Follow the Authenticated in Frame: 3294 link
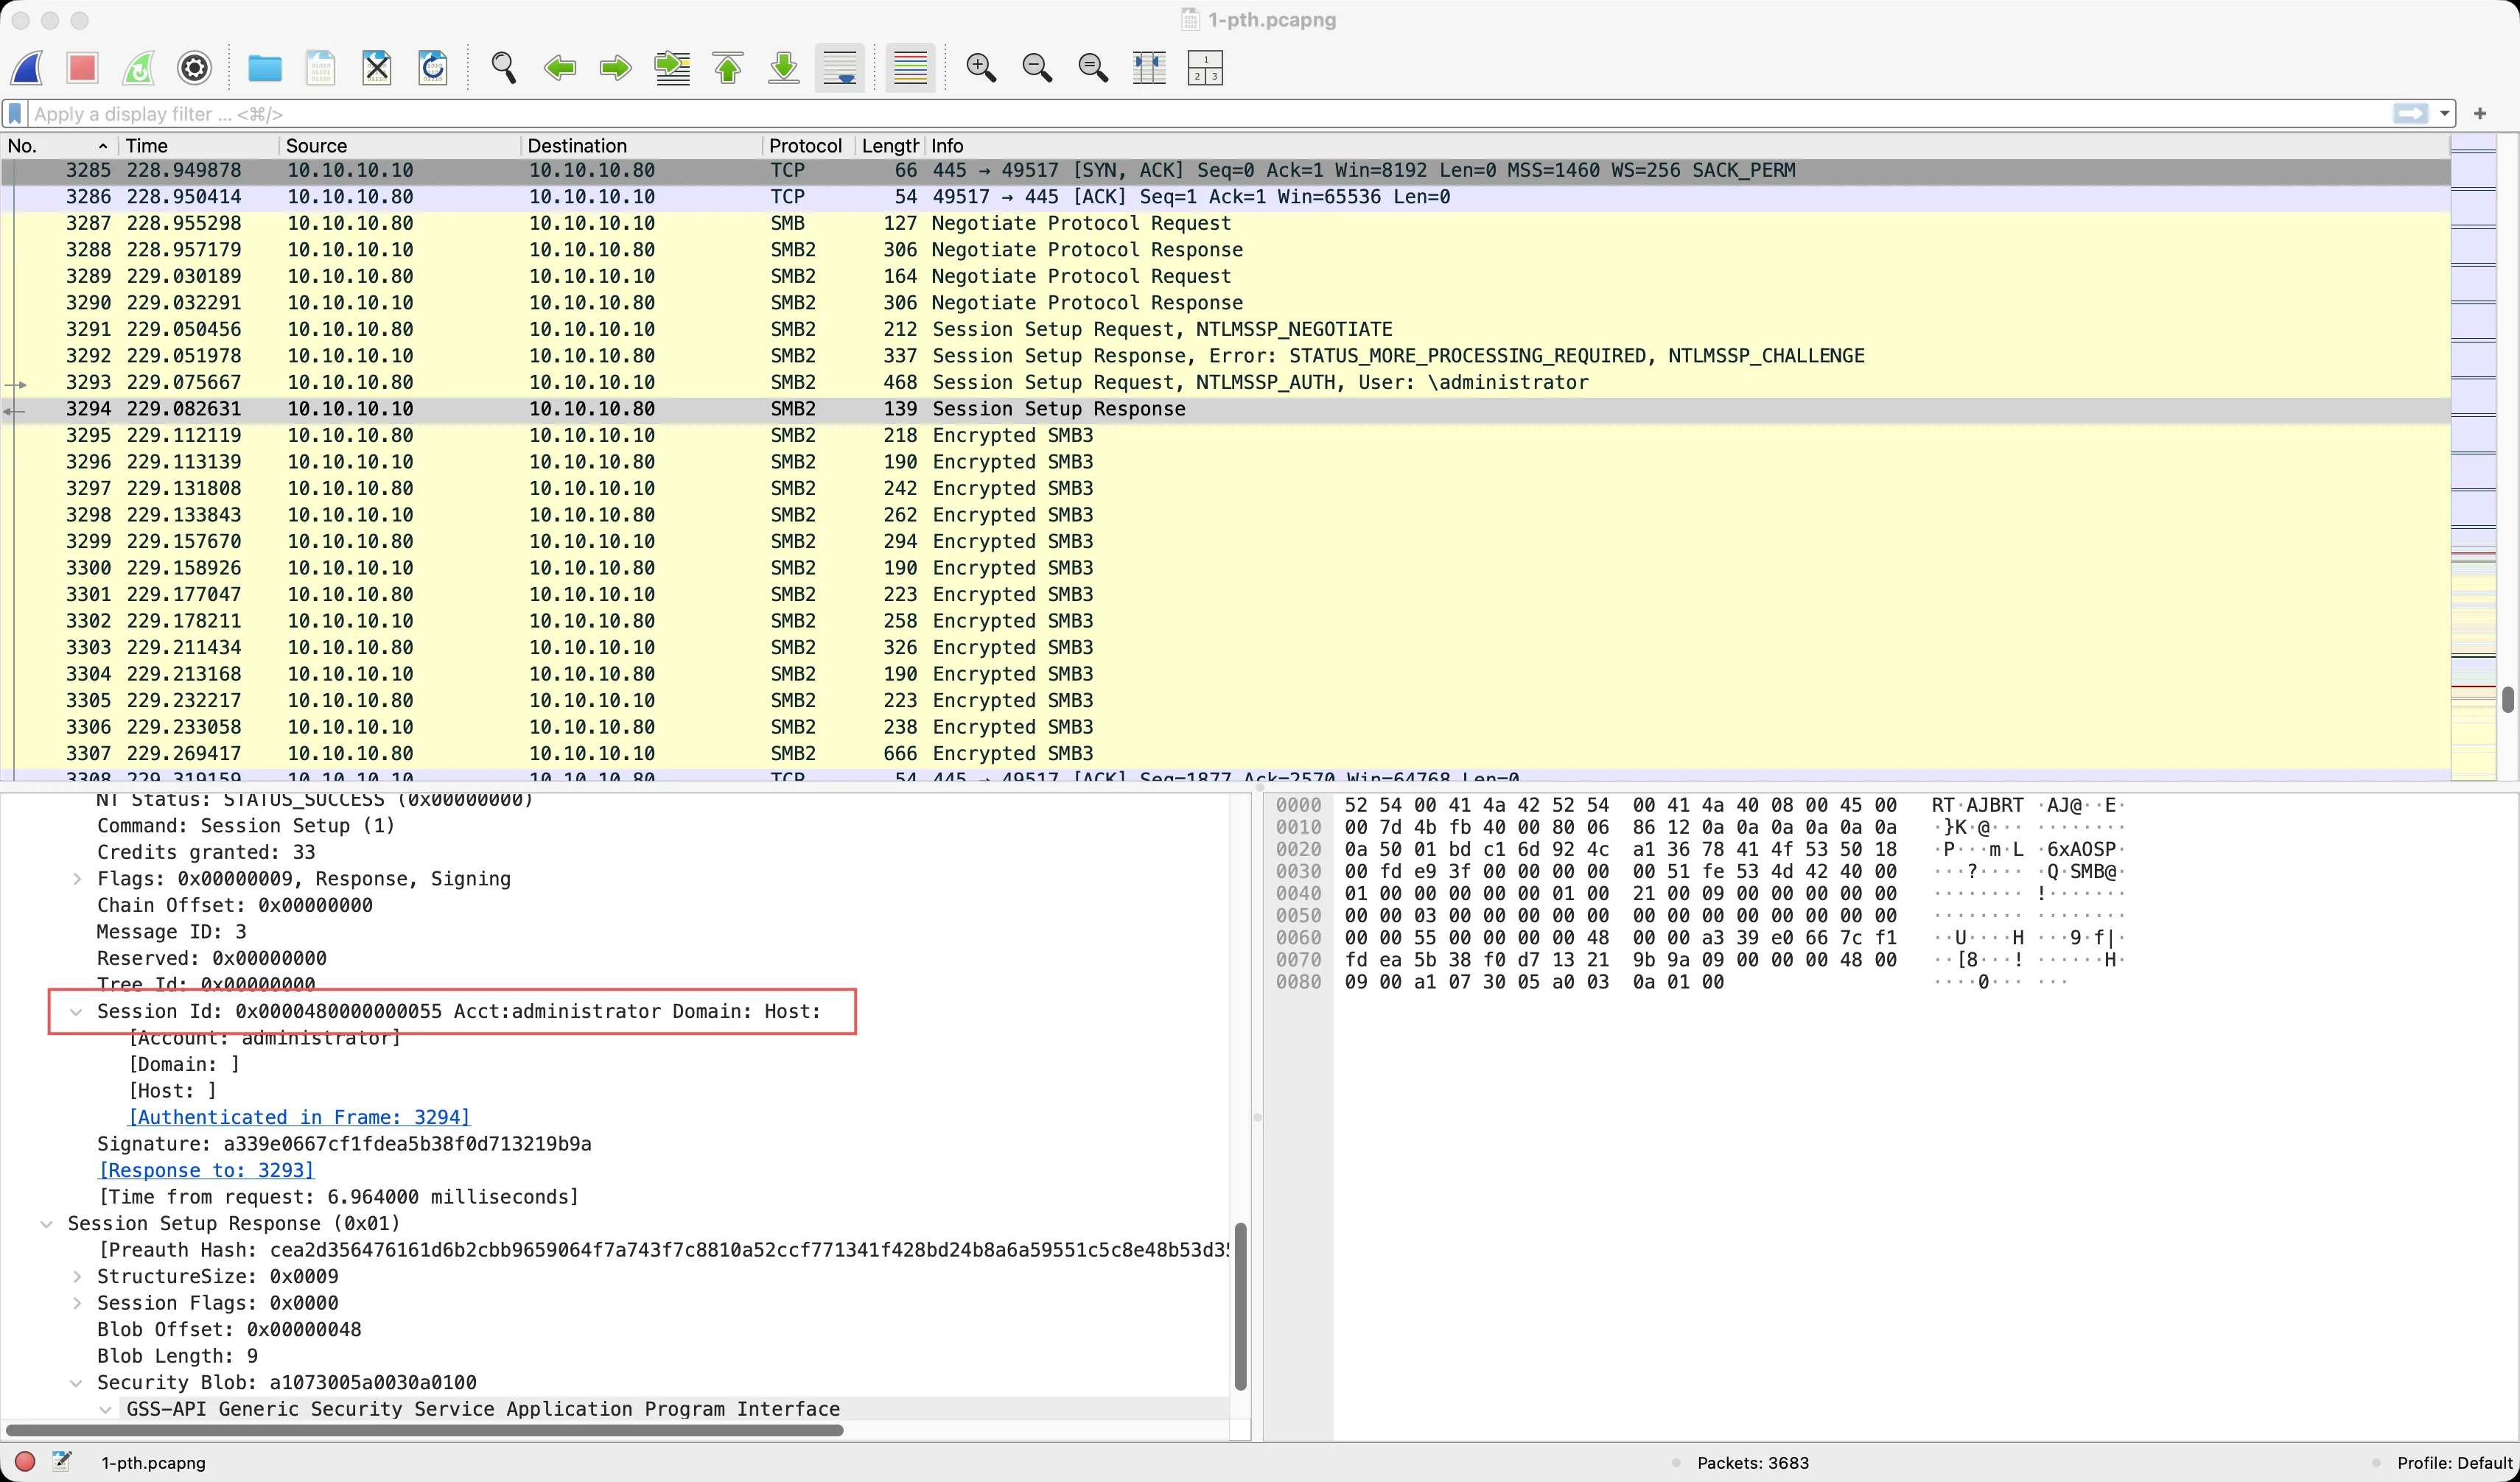The height and width of the screenshot is (1482, 2520). pyautogui.click(x=299, y=1117)
